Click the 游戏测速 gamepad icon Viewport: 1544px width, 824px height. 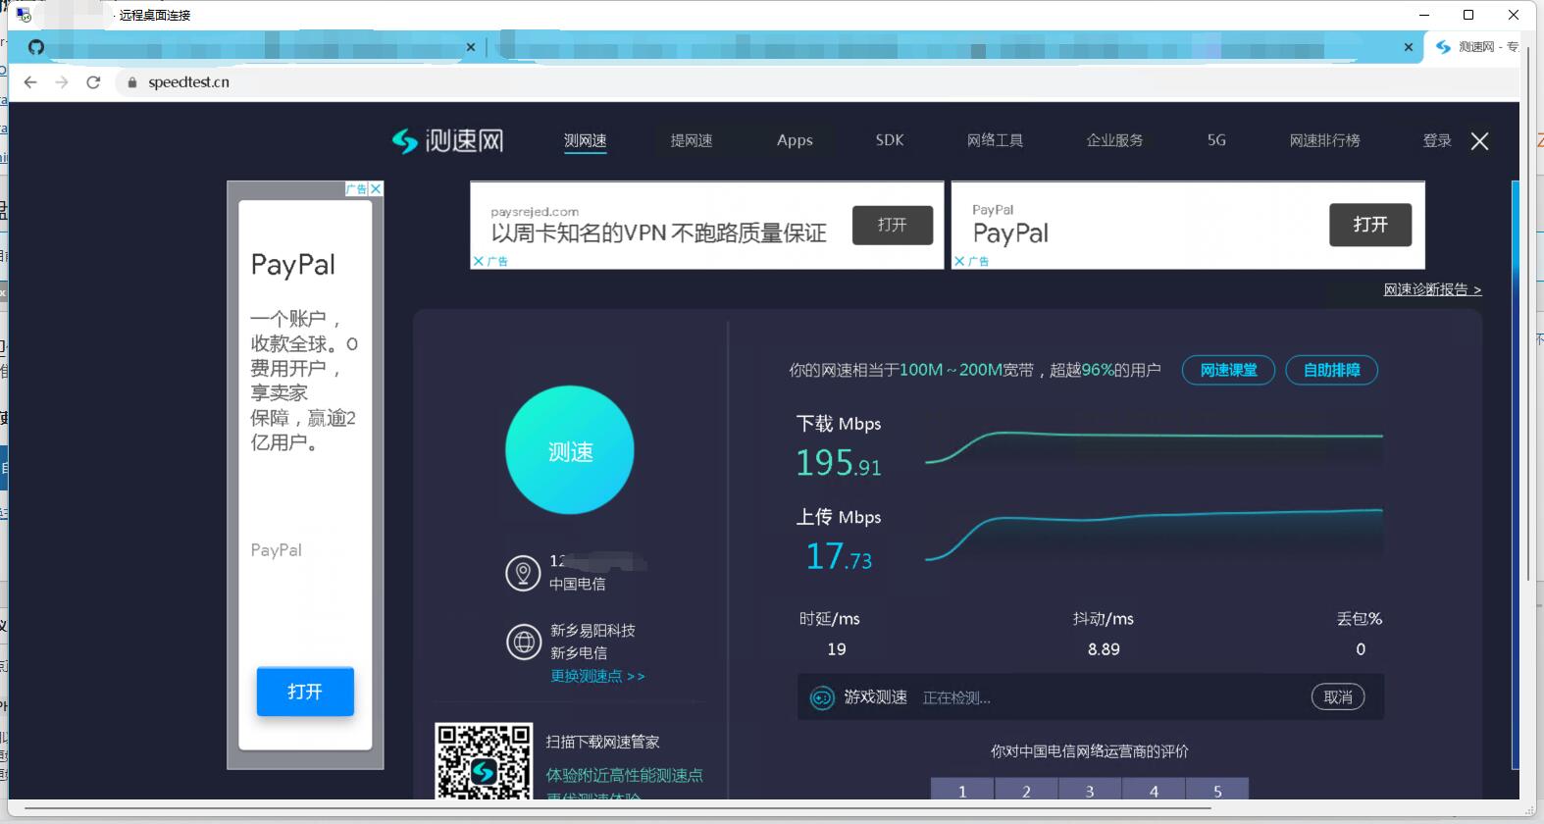[x=821, y=697]
